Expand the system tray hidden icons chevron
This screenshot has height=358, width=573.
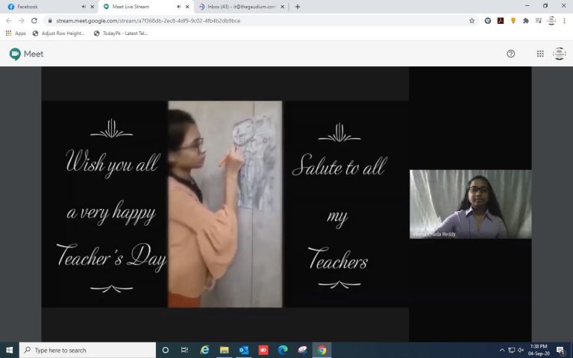pos(501,350)
